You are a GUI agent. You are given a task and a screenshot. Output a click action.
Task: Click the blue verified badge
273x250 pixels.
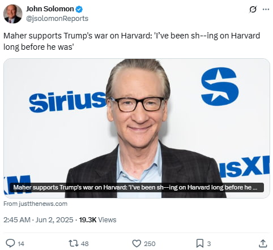[x=79, y=9]
